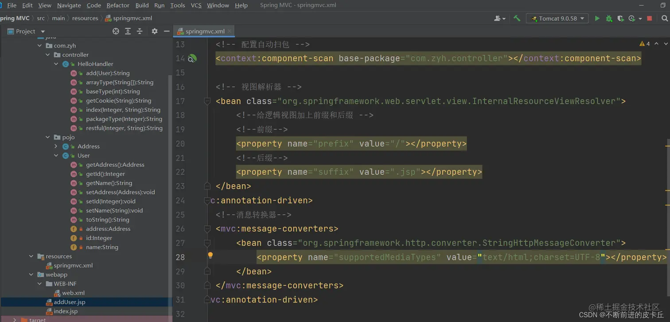Stop the server with the red square icon
Screen dimensions: 670x322
point(650,18)
